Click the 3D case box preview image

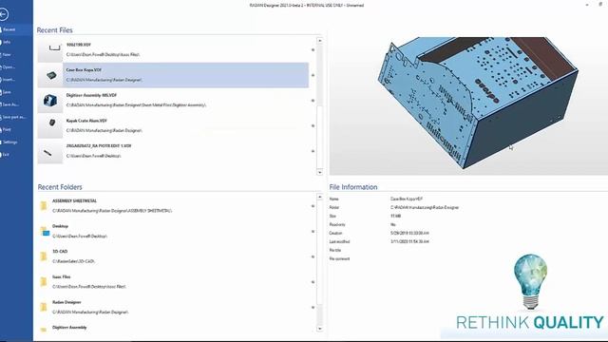(x=468, y=105)
